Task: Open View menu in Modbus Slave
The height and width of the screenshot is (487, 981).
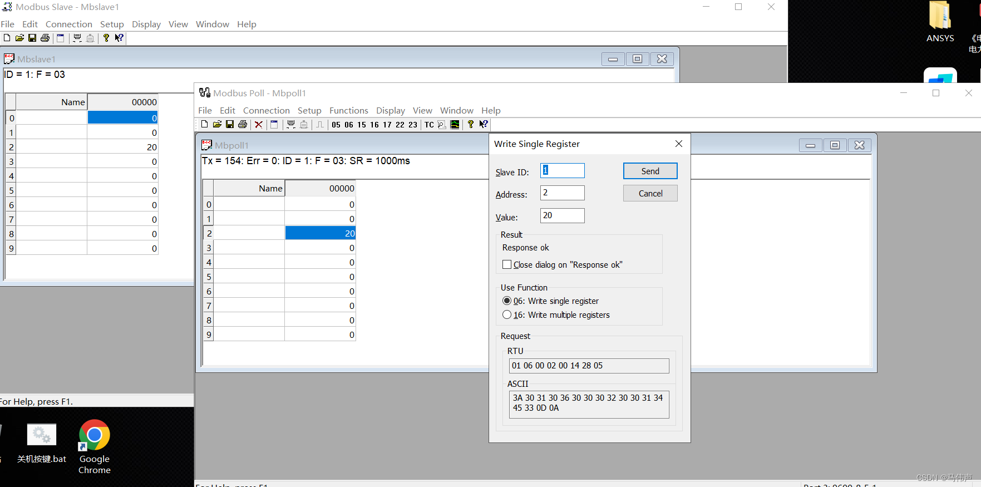Action: coord(178,24)
